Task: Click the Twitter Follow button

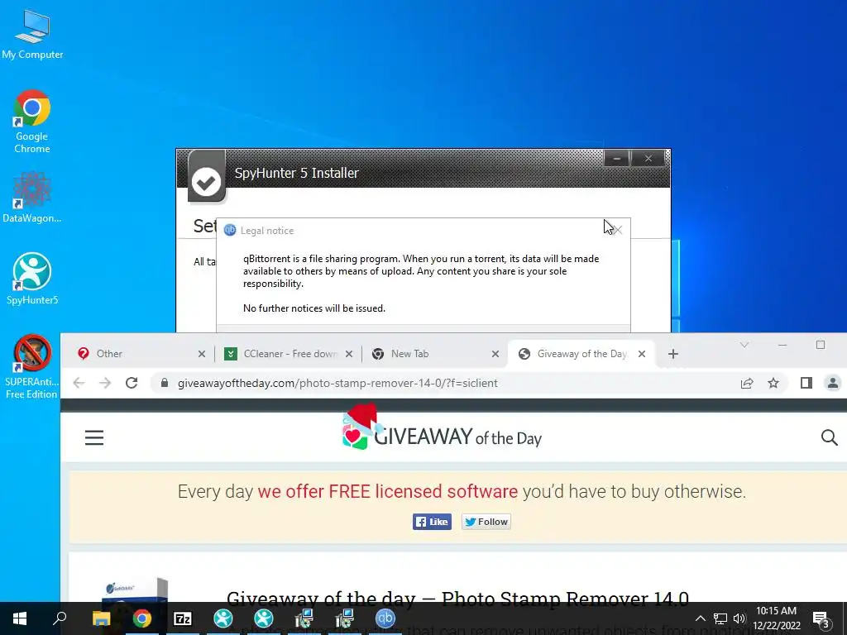Action: click(x=486, y=522)
